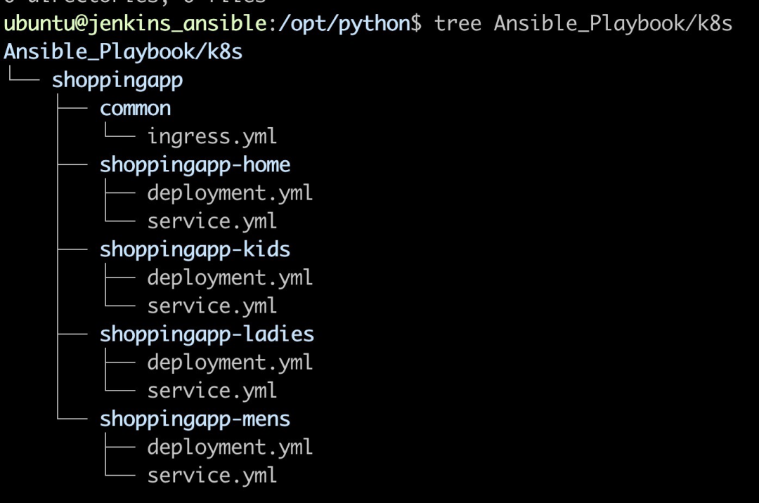
Task: Select the shoppingapp-home directory
Action: tap(195, 165)
